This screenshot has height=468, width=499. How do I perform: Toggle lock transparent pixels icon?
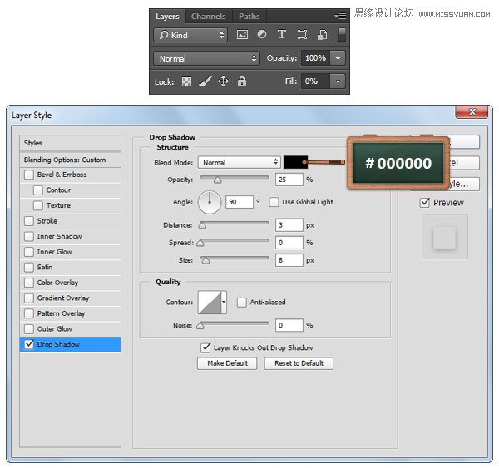(x=187, y=81)
